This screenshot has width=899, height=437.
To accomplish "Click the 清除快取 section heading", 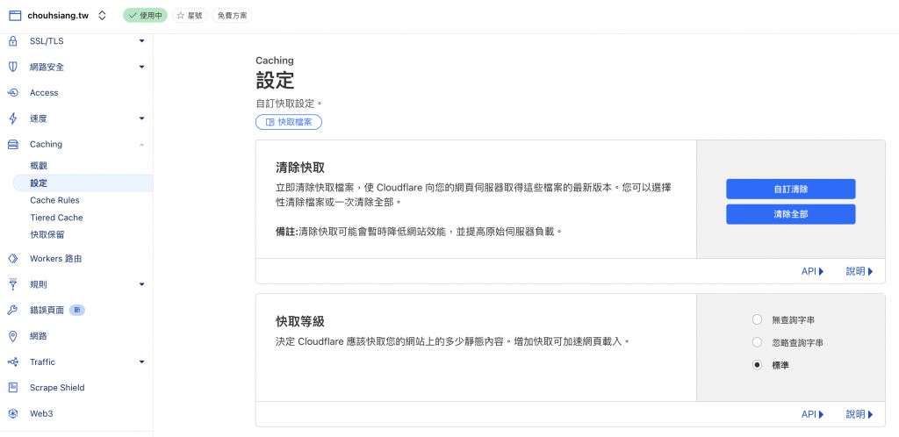I will tap(300, 168).
